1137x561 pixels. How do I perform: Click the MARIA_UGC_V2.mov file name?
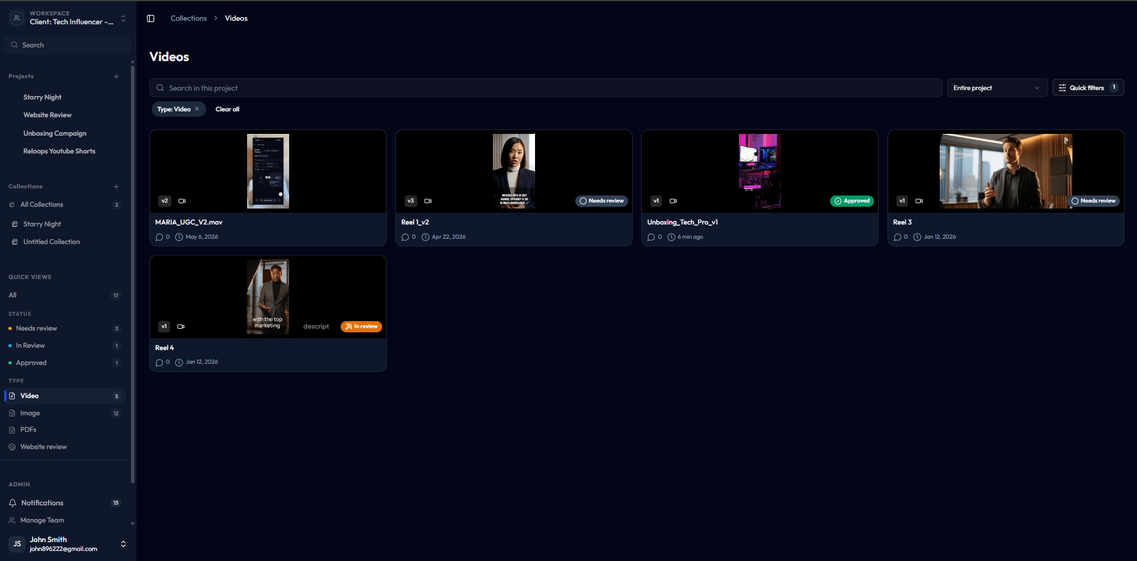click(x=189, y=222)
